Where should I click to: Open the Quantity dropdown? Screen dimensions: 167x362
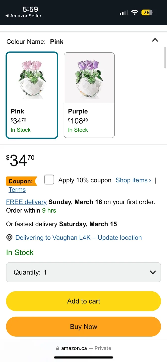click(x=83, y=272)
